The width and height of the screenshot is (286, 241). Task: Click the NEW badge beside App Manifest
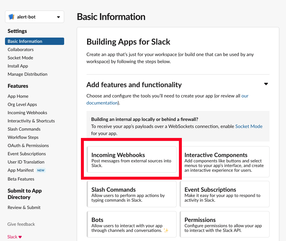point(41,170)
